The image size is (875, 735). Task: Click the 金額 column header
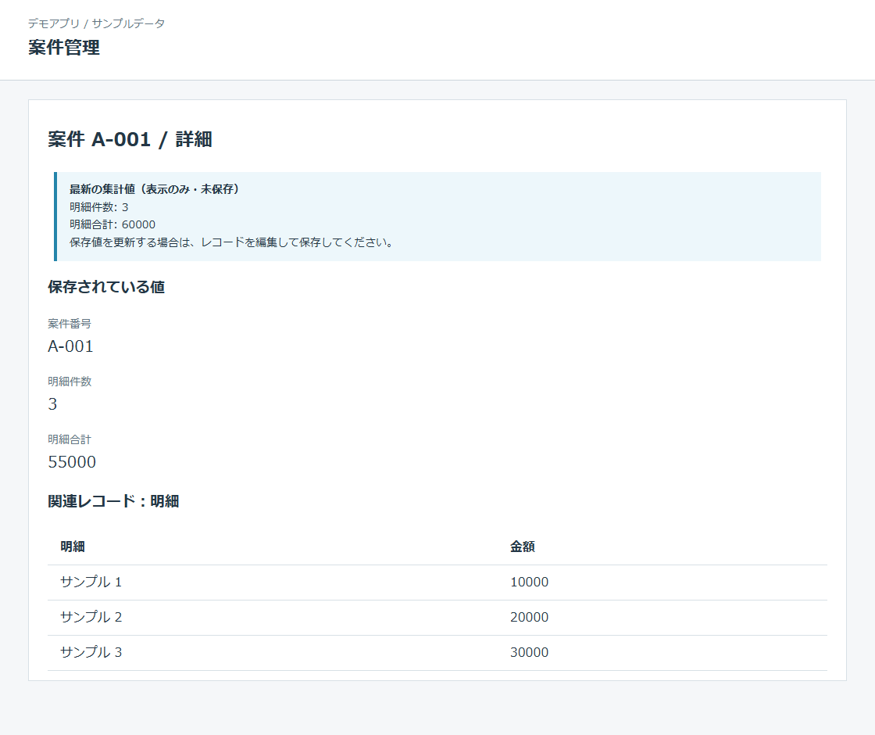pyautogui.click(x=523, y=547)
